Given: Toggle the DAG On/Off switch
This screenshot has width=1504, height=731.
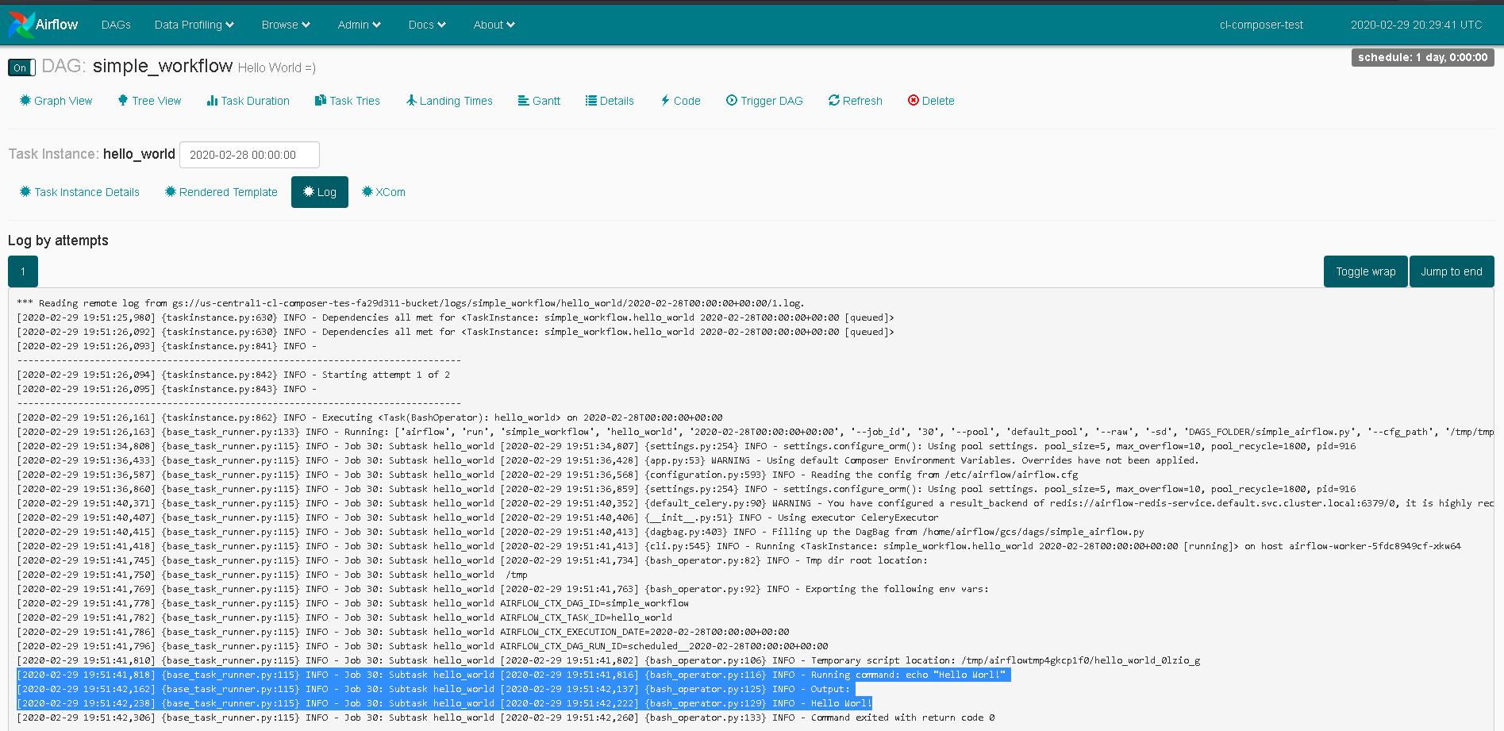Looking at the screenshot, I should (21, 67).
